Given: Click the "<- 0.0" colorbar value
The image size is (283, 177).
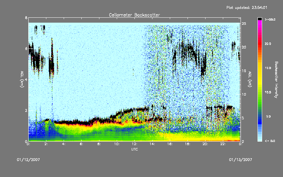Looking at the screenshot, I should coord(270,141).
